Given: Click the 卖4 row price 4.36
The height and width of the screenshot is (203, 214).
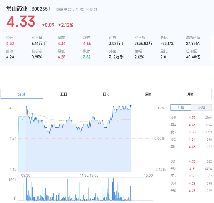Looking at the screenshot, I should click(x=192, y=125).
